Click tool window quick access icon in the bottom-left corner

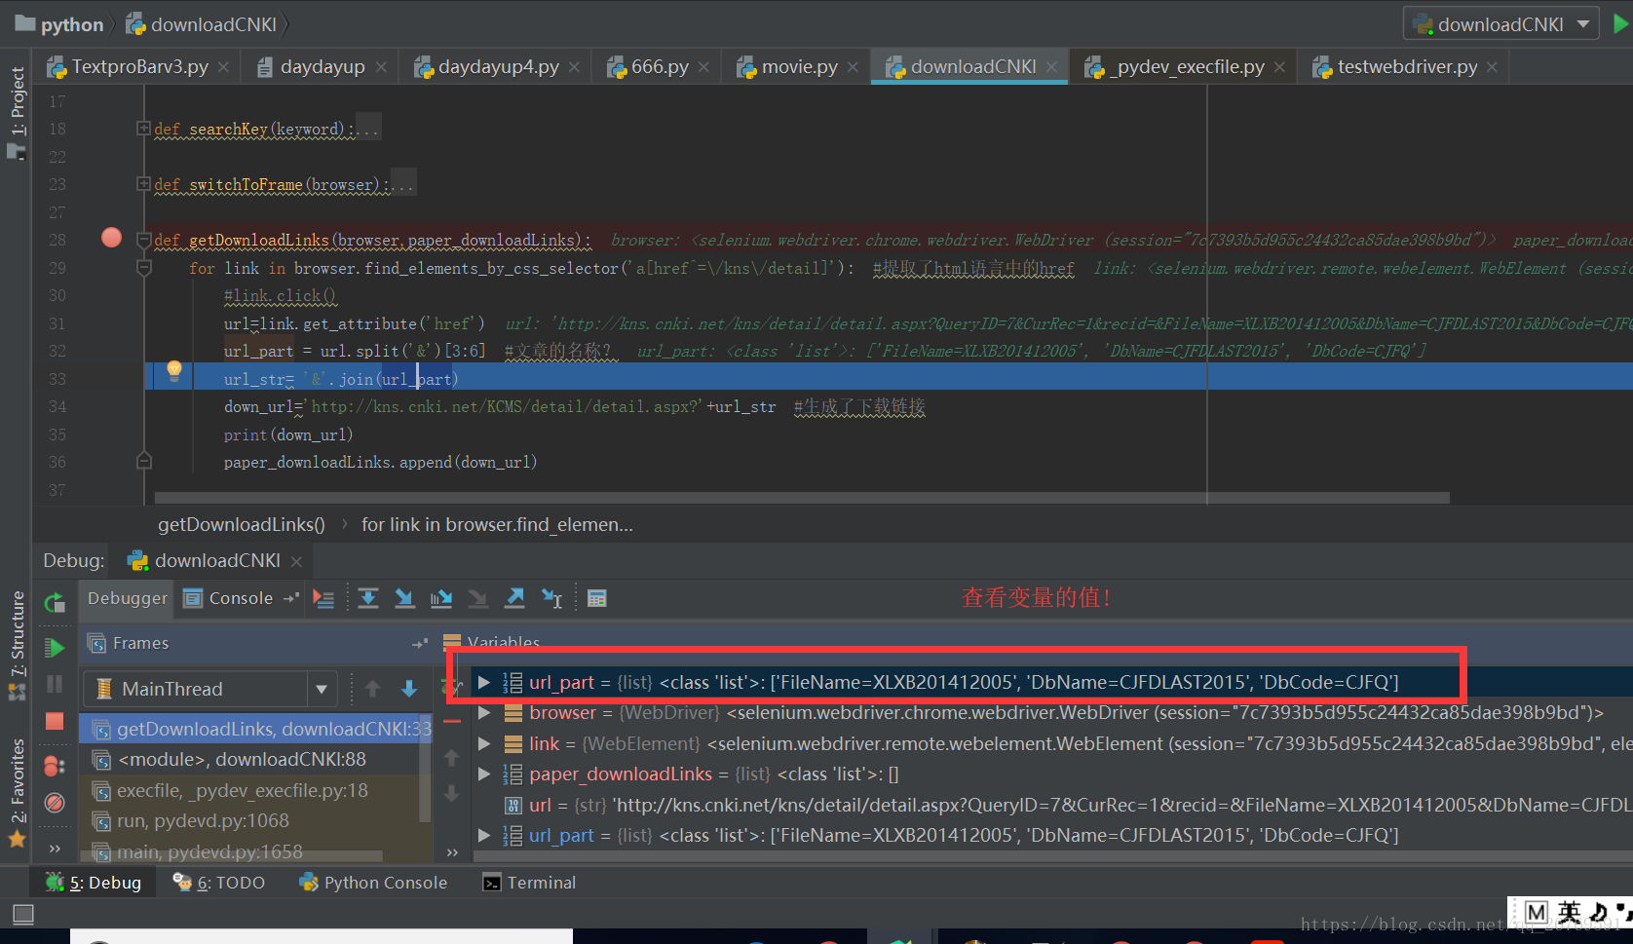[23, 914]
